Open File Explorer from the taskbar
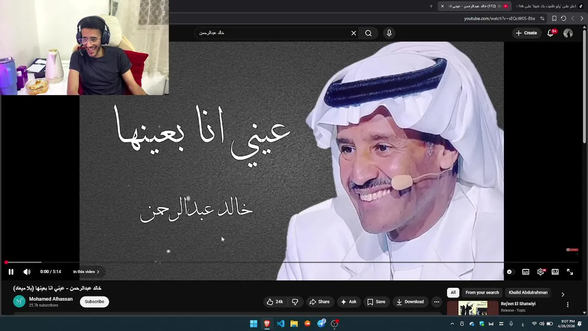The image size is (588, 331). point(294,324)
